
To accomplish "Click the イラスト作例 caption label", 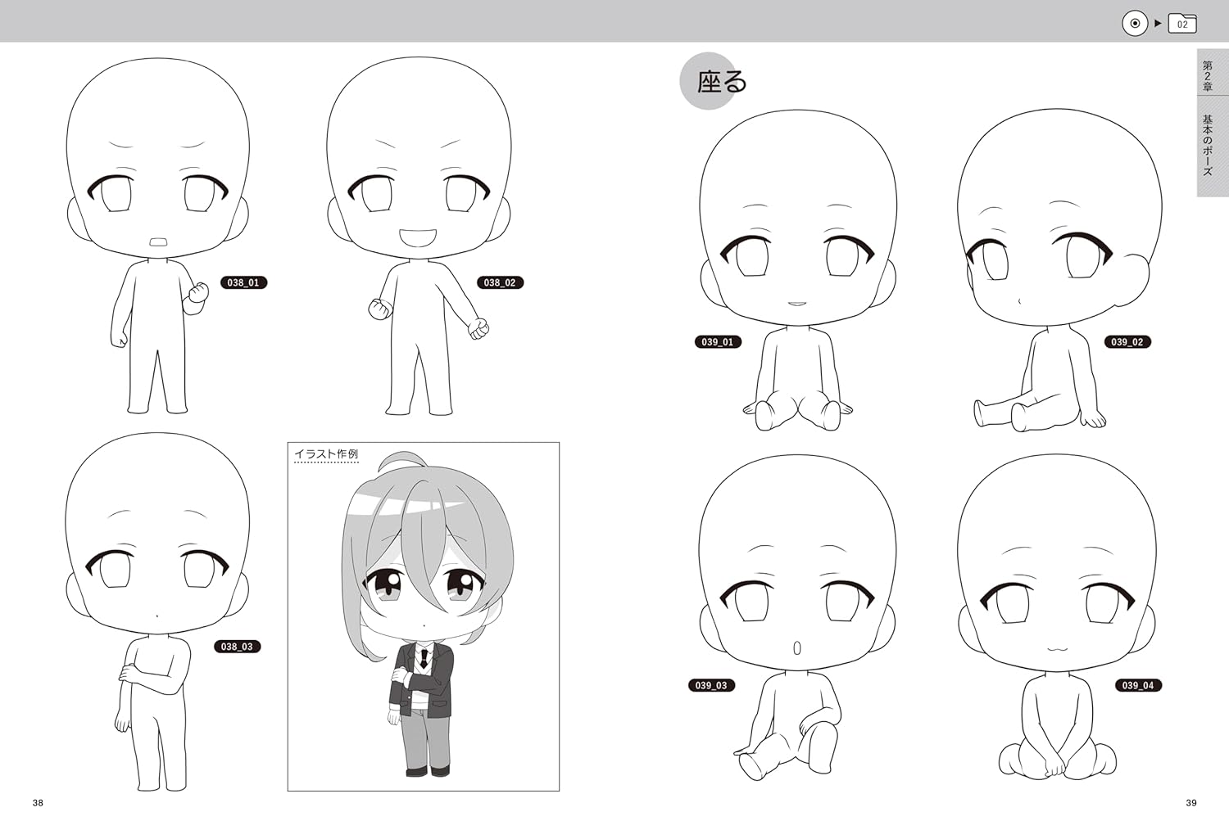I will click(x=326, y=455).
